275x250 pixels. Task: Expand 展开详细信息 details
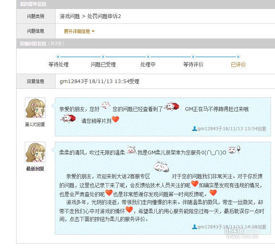[77, 31]
